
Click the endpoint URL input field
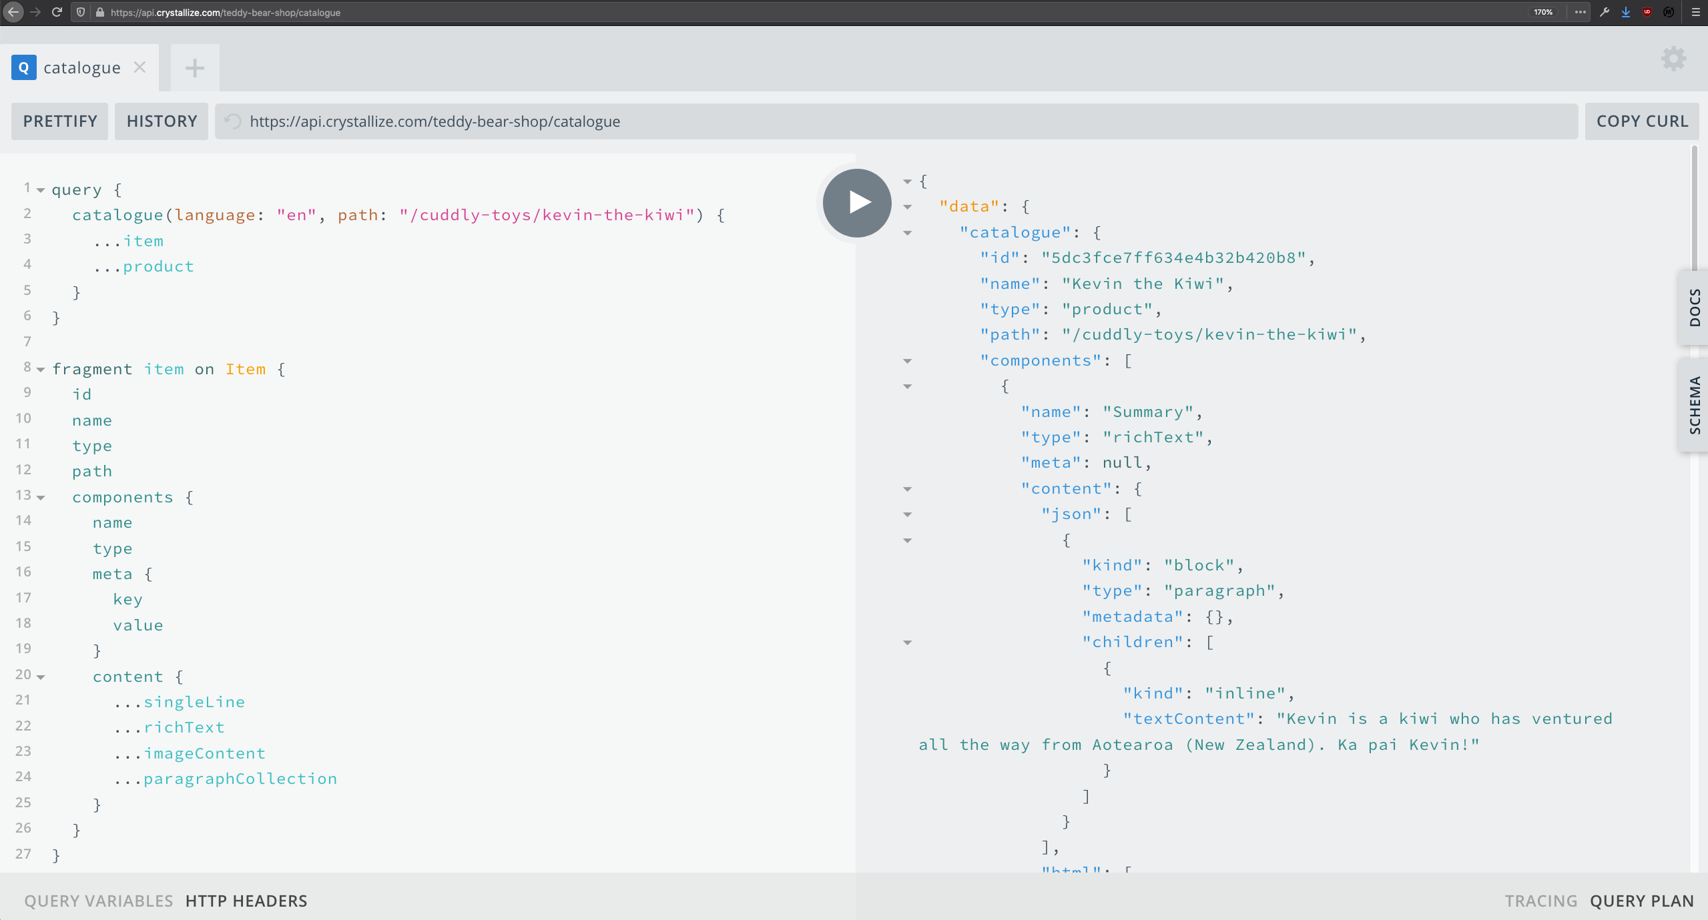click(896, 121)
